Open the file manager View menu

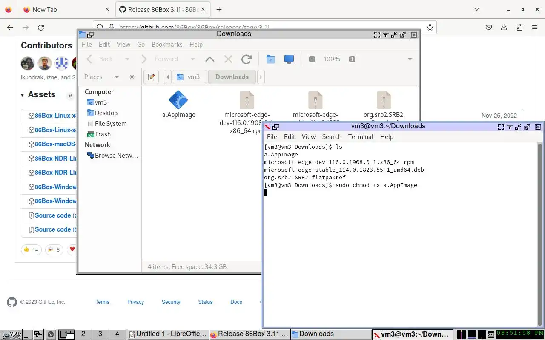[x=123, y=45]
